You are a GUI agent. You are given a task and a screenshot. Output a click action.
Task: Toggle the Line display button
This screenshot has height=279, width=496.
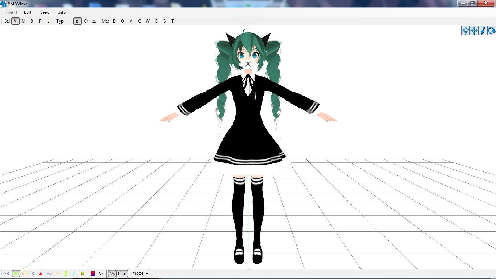122,274
